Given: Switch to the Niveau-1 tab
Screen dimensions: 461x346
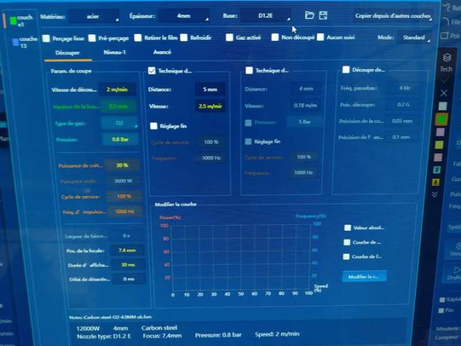Looking at the screenshot, I should click(x=115, y=53).
